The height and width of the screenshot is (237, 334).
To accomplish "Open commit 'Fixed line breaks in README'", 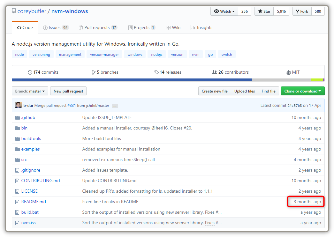I will coord(110,202).
